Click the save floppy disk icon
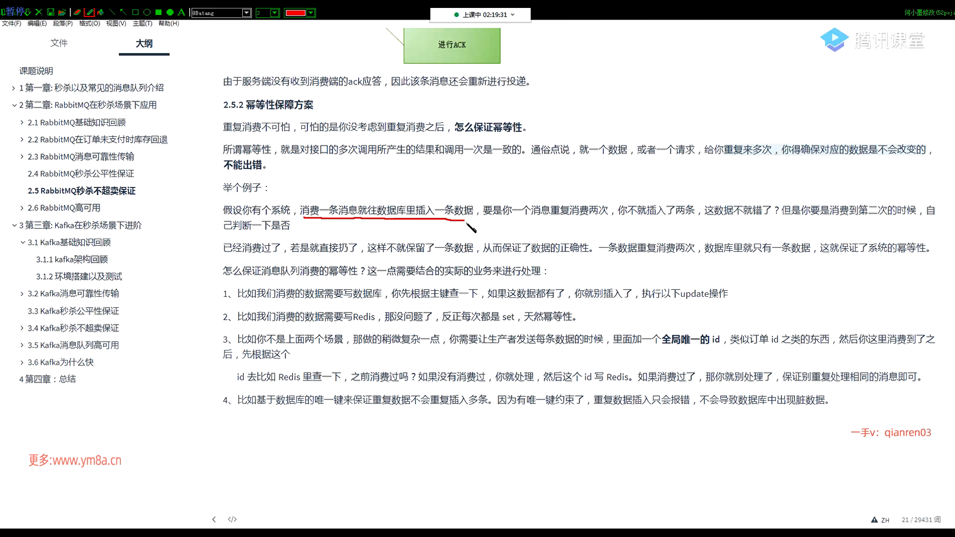 tap(51, 12)
